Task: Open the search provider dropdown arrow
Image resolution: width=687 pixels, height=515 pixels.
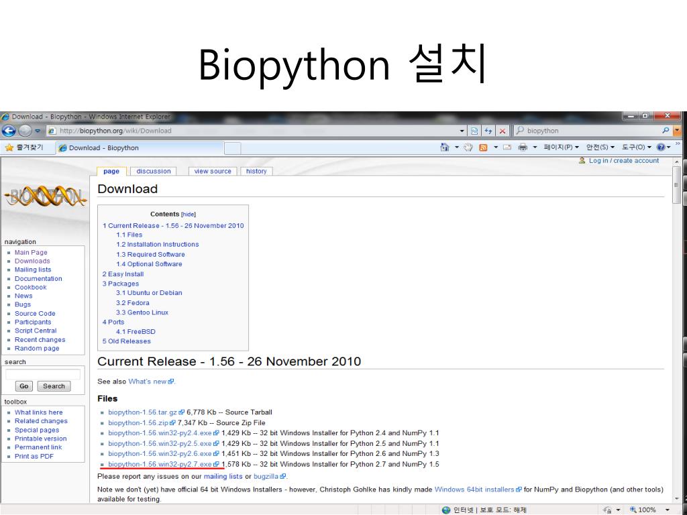Action: tap(678, 131)
